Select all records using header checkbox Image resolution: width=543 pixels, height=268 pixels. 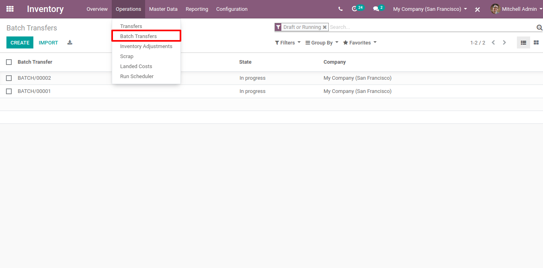pyautogui.click(x=9, y=62)
